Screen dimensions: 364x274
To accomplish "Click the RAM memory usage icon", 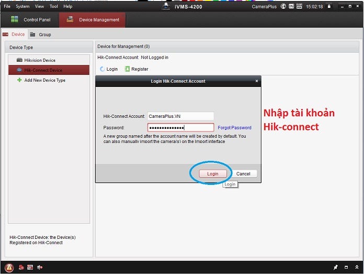I will 299,6.
